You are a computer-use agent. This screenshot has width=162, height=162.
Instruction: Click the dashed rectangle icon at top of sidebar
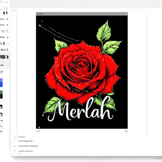tap(2, 2)
